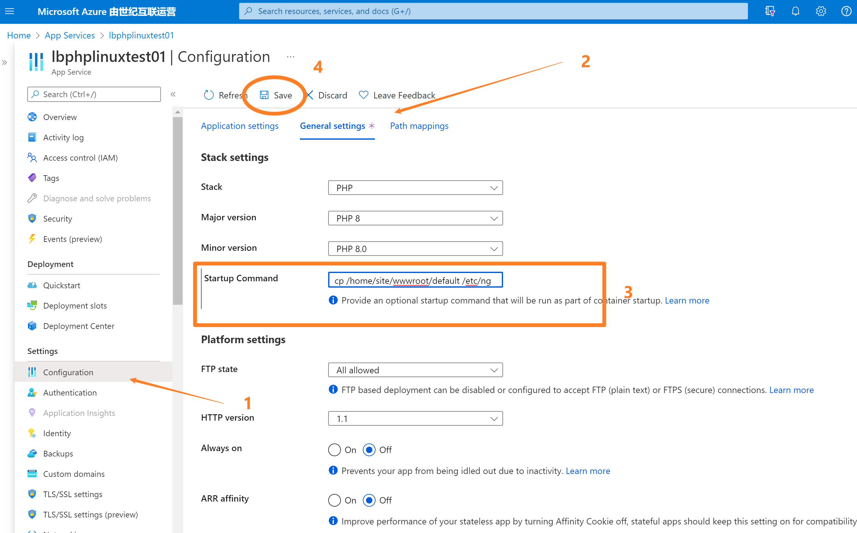Open Deployment Center in sidebar
Image resolution: width=857 pixels, height=533 pixels.
click(79, 326)
